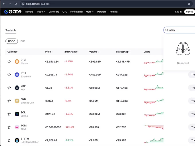Image resolution: width=195 pixels, height=146 pixels.
Task: Open TOMI price chart thumbnail
Action: coord(154,127)
